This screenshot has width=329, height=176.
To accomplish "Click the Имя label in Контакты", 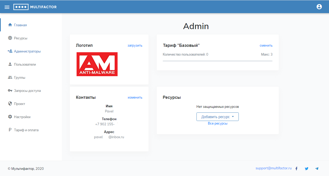I will tap(109, 106).
